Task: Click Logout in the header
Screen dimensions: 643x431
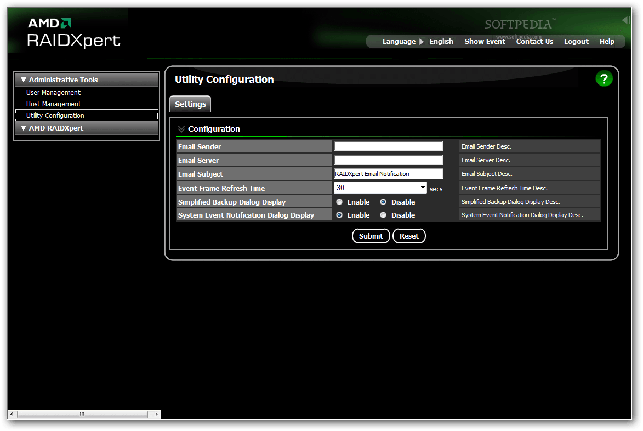Action: [x=576, y=42]
